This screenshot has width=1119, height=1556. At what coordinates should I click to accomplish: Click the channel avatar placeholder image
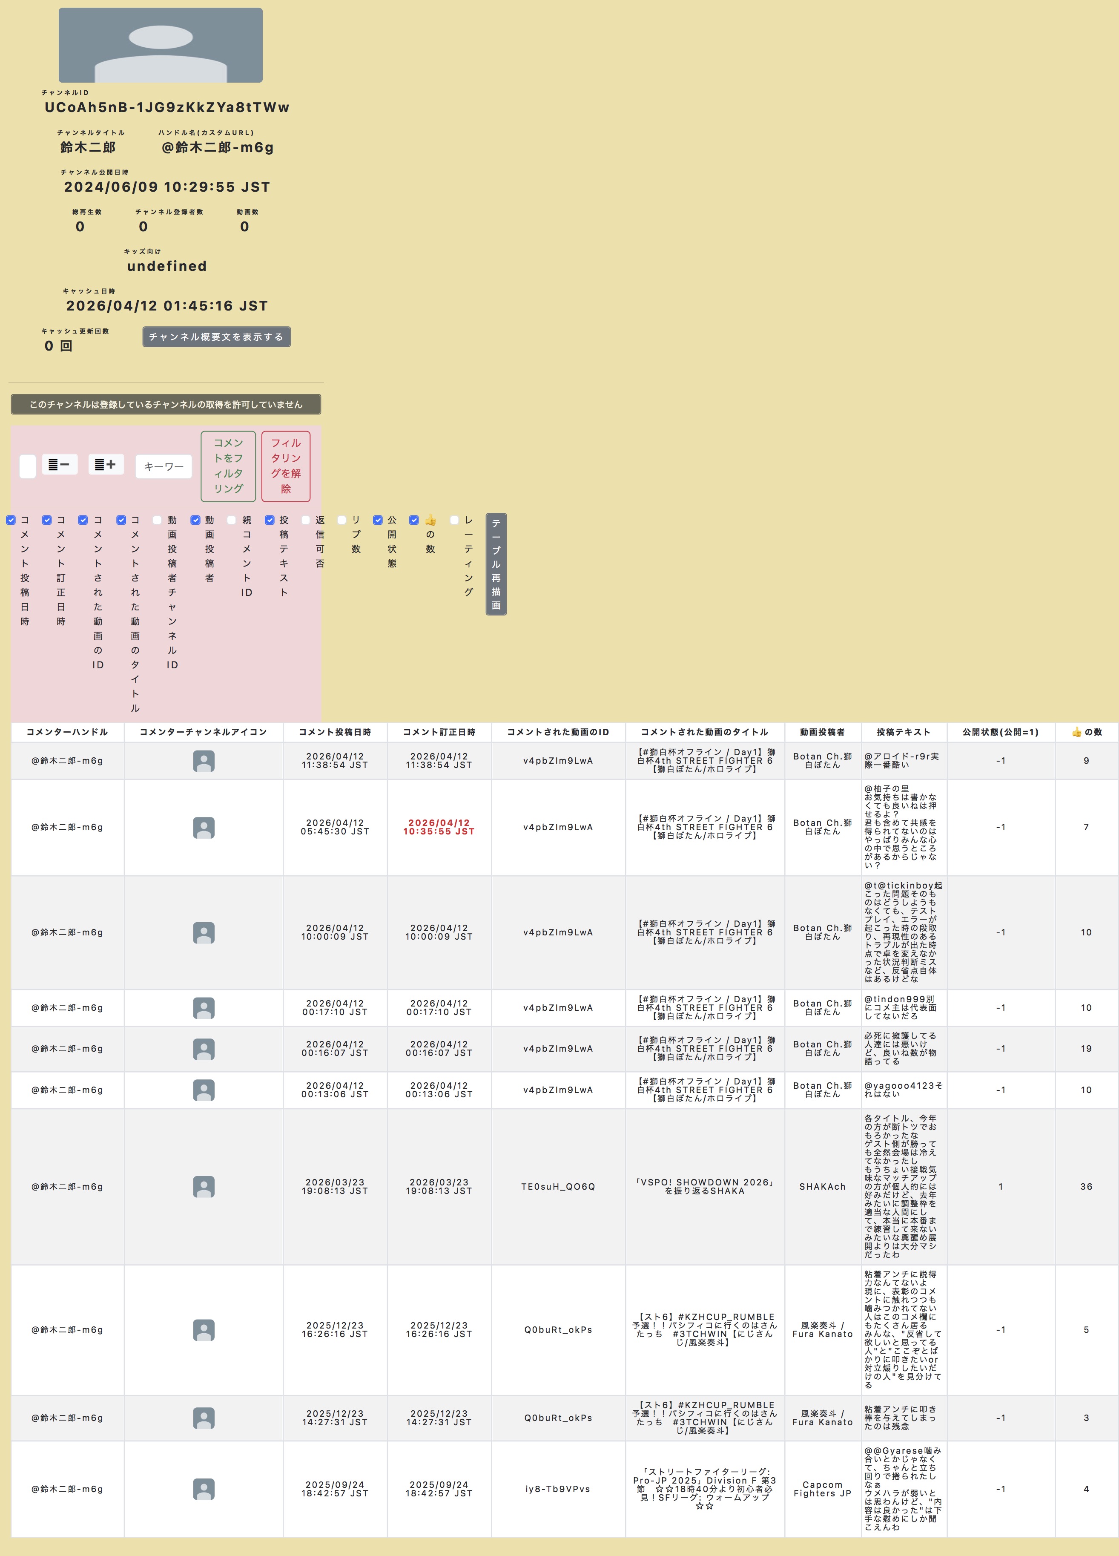[x=161, y=45]
